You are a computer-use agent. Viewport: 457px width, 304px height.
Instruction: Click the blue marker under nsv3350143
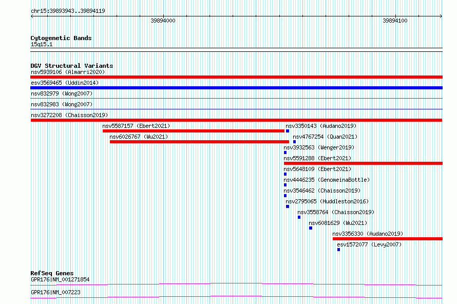(288, 131)
